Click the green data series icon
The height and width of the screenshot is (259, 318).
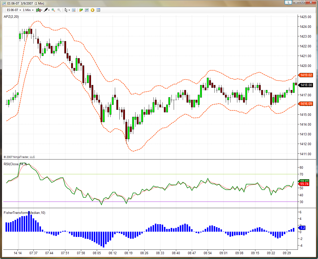pyautogui.click(x=81, y=10)
